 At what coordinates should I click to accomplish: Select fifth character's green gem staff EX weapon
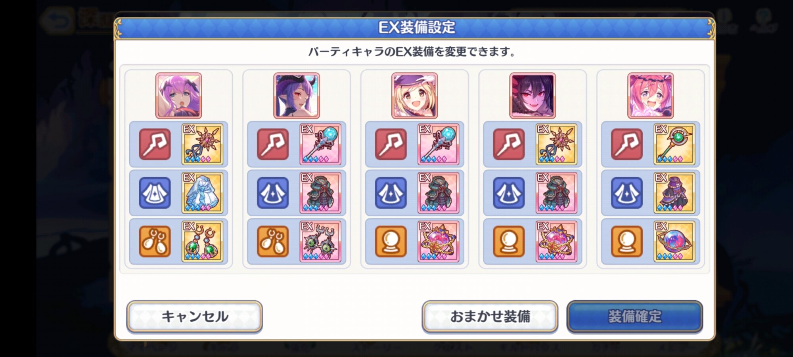tap(674, 144)
